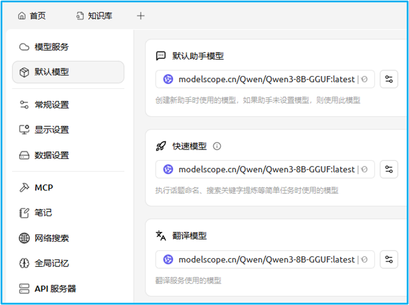The image size is (409, 305).
Task: Open API 服务器 settings
Action: [68, 289]
